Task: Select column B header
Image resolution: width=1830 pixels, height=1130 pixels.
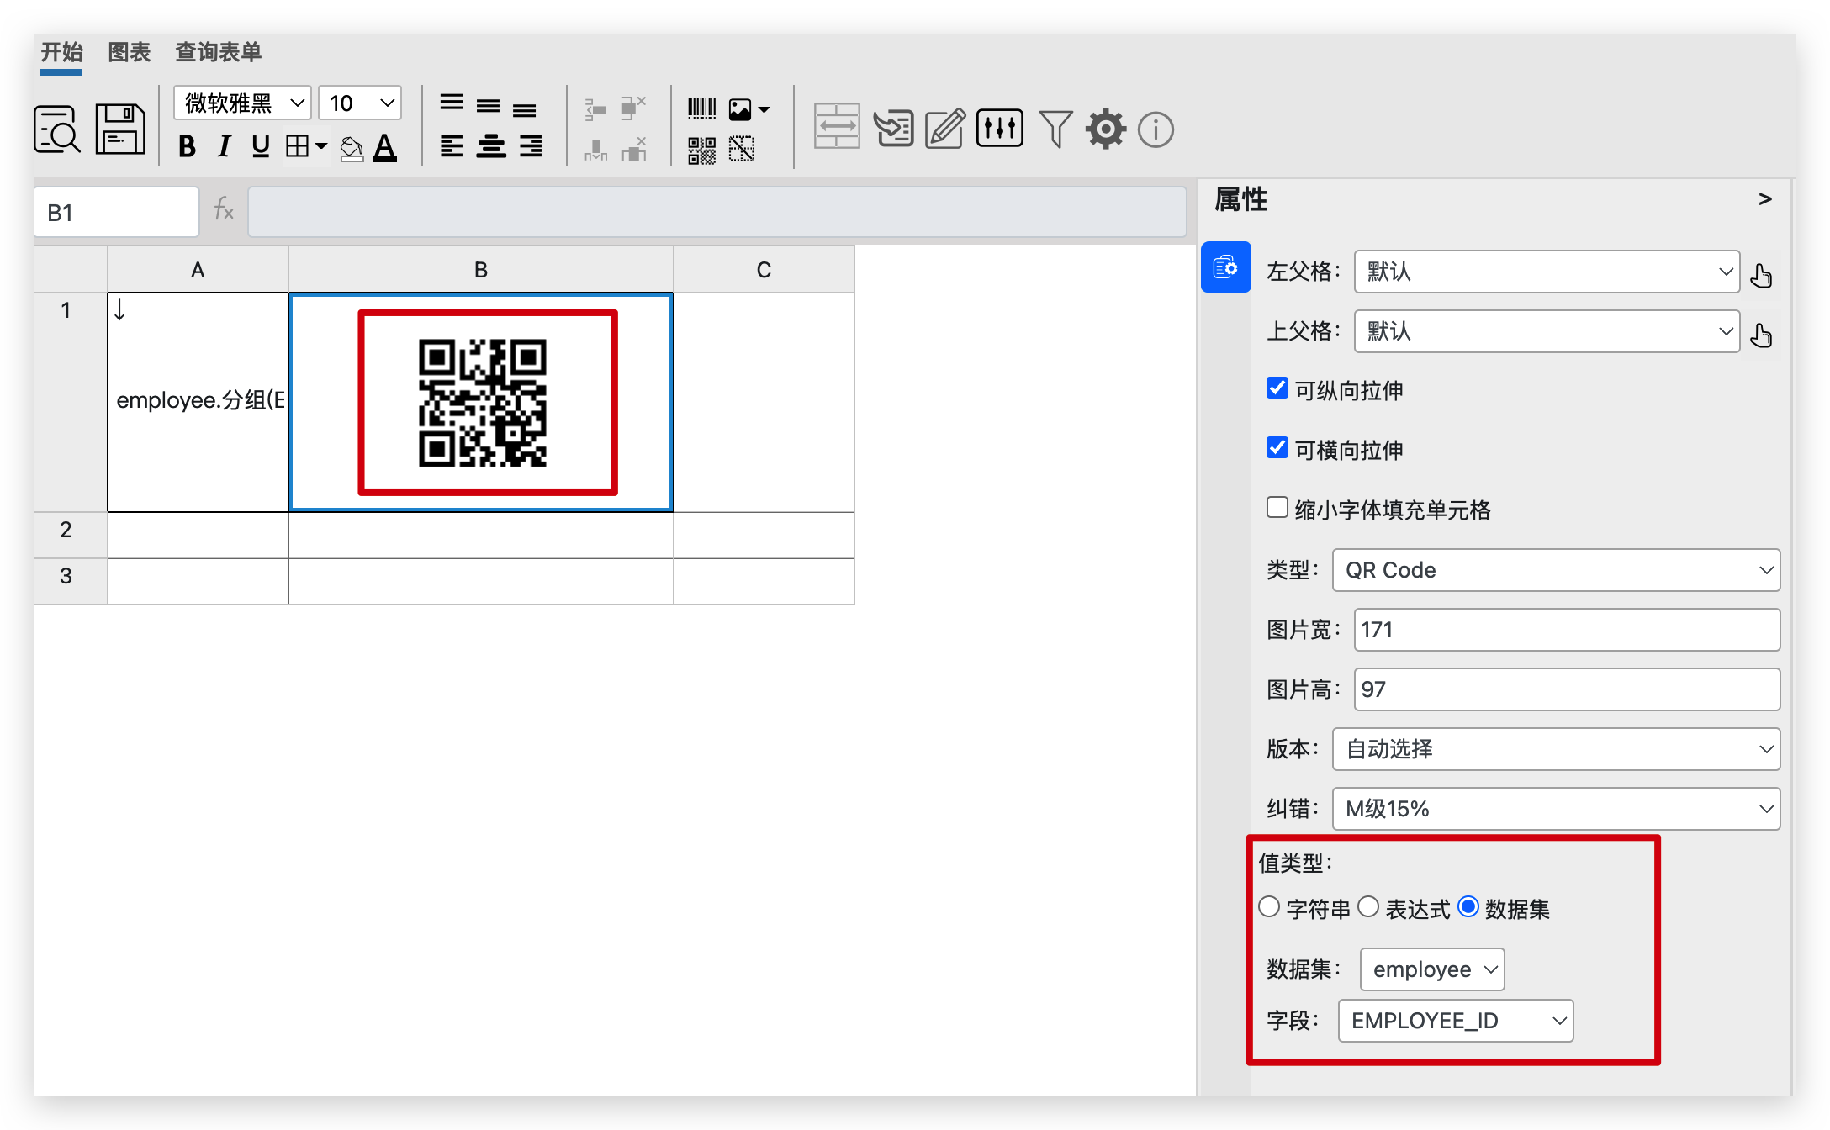Action: coord(481,270)
